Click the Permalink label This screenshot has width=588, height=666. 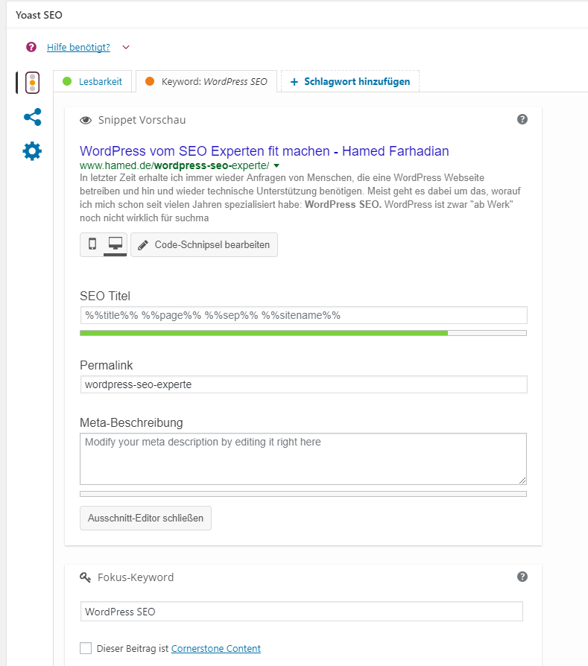click(107, 365)
